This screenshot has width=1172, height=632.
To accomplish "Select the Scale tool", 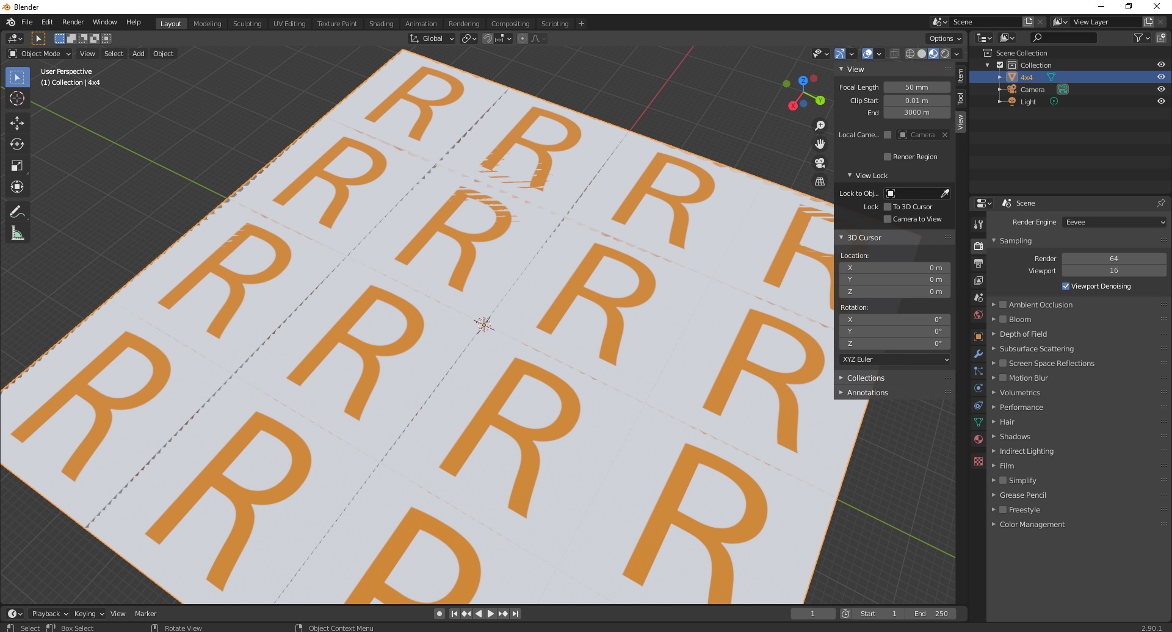I will tap(17, 166).
